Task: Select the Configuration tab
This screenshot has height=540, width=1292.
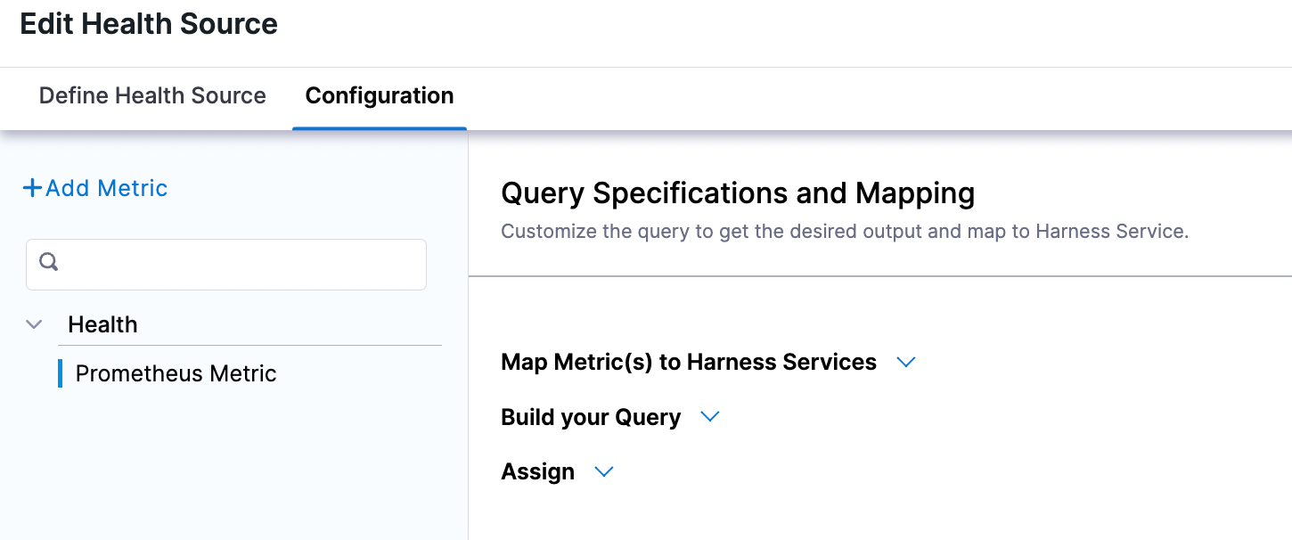Action: 379,95
